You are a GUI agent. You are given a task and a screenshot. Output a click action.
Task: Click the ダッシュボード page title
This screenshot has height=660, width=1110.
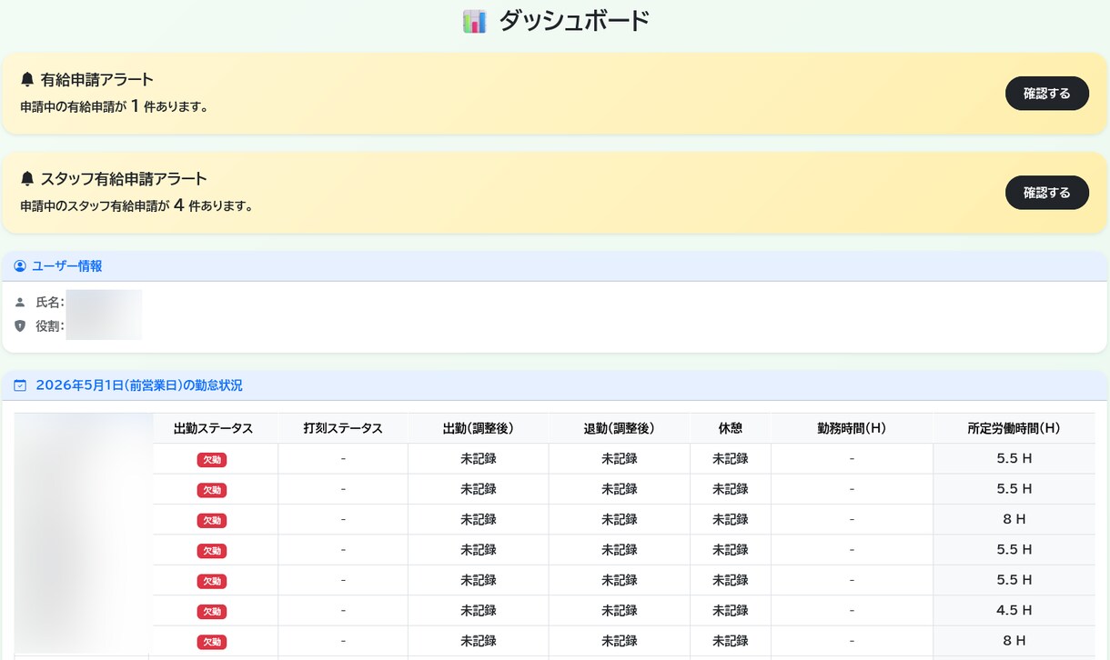(x=574, y=21)
